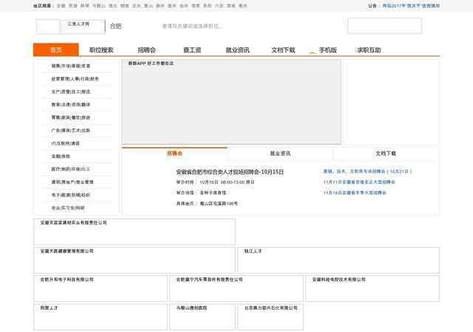473x332 pixels.
Task: Open the 皖江人才 company card
Action: tap(338, 260)
